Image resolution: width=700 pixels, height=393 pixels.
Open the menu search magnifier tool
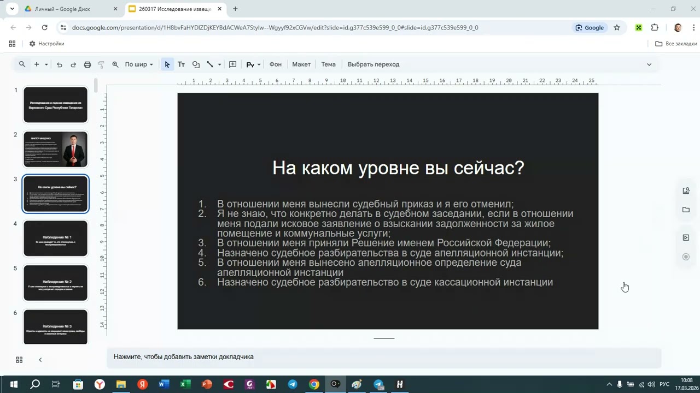[22, 64]
